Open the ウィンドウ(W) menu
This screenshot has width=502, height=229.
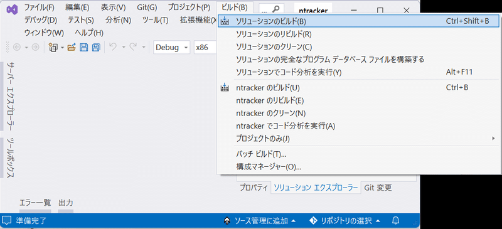coord(44,33)
